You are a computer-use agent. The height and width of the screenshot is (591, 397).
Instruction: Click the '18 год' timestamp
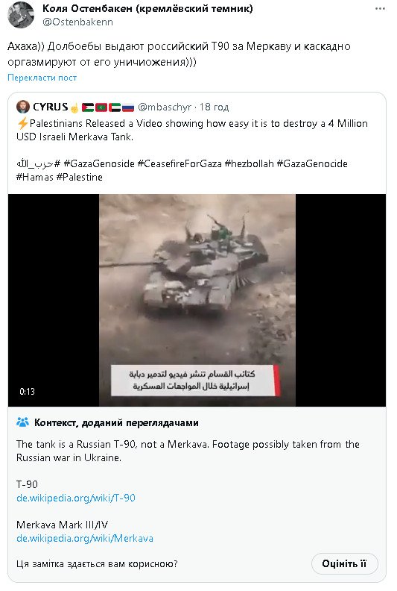coord(214,107)
